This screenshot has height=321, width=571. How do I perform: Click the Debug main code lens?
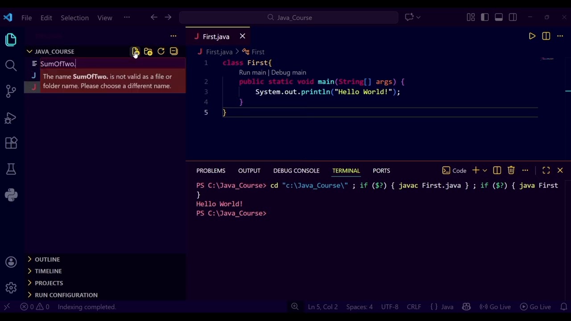tap(288, 72)
